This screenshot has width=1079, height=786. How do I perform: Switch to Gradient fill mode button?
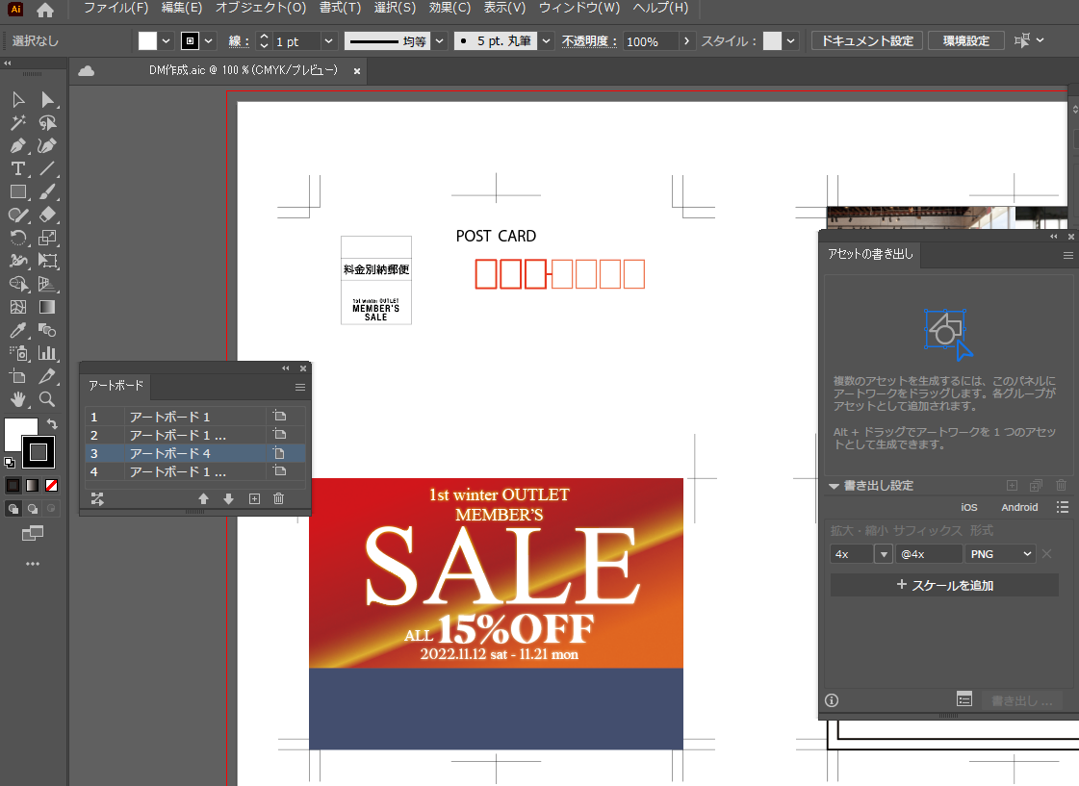point(32,485)
